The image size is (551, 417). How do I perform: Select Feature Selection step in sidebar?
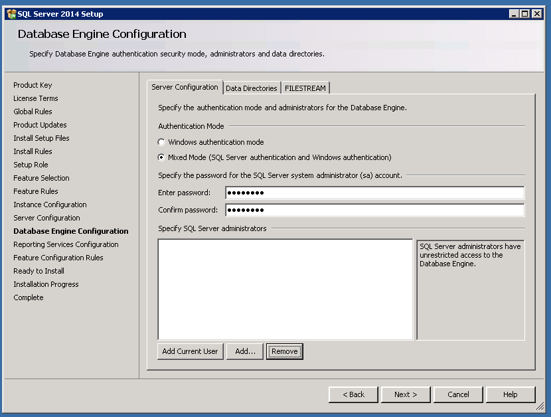point(41,178)
